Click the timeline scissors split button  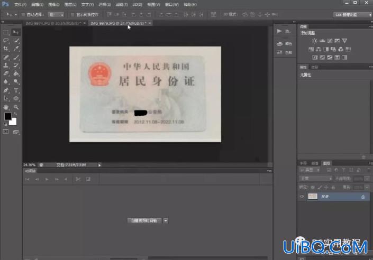78,179
